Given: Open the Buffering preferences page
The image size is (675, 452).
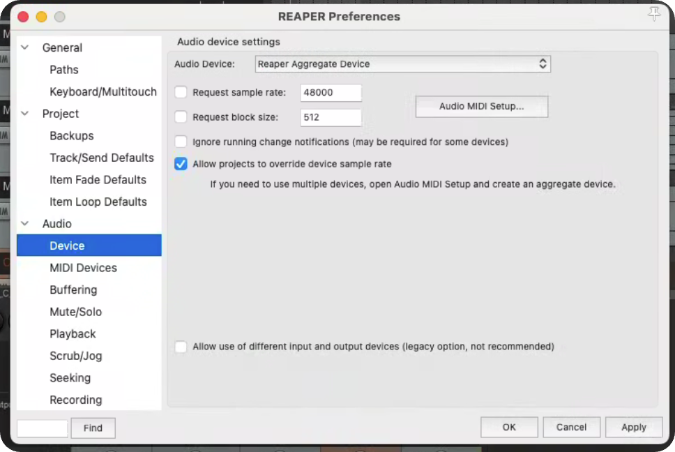Looking at the screenshot, I should click(73, 289).
